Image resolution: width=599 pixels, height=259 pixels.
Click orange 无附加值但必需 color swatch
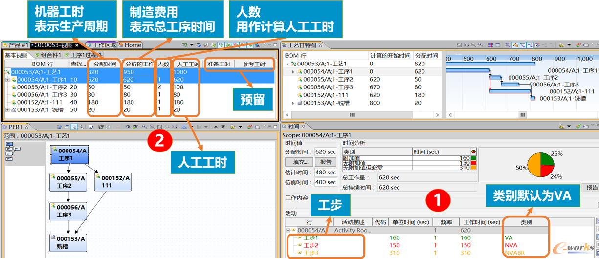click(x=473, y=168)
